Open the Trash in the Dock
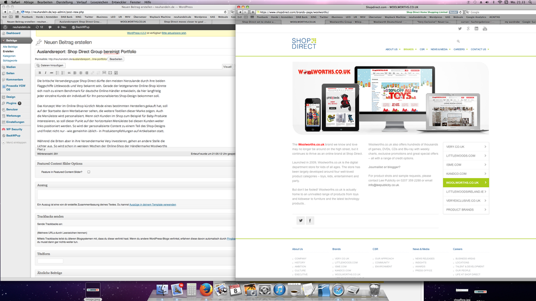The image size is (536, 301). [x=375, y=290]
